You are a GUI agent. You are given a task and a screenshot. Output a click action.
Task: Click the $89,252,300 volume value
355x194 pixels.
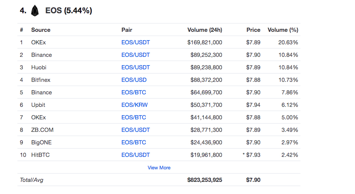pos(206,55)
